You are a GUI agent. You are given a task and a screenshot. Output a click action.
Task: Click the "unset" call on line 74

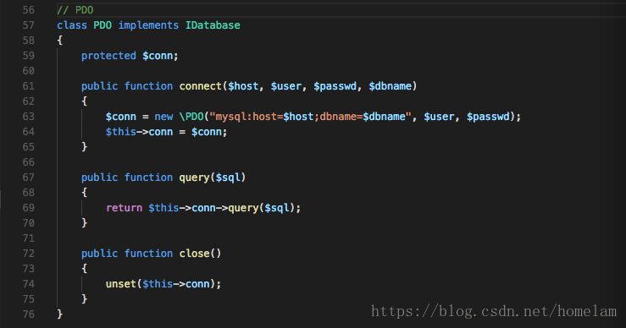pyautogui.click(x=120, y=284)
